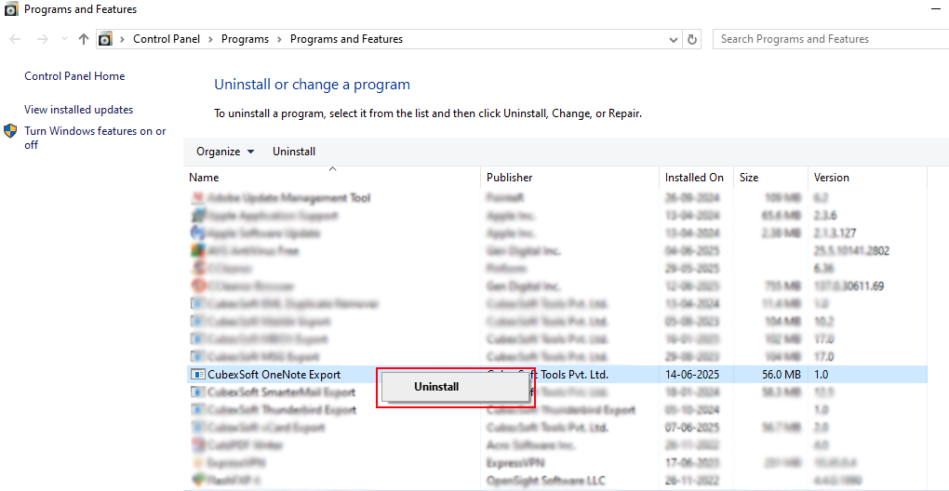This screenshot has width=949, height=491.
Task: Click the ExpressVPN publisher cell
Action: click(515, 462)
